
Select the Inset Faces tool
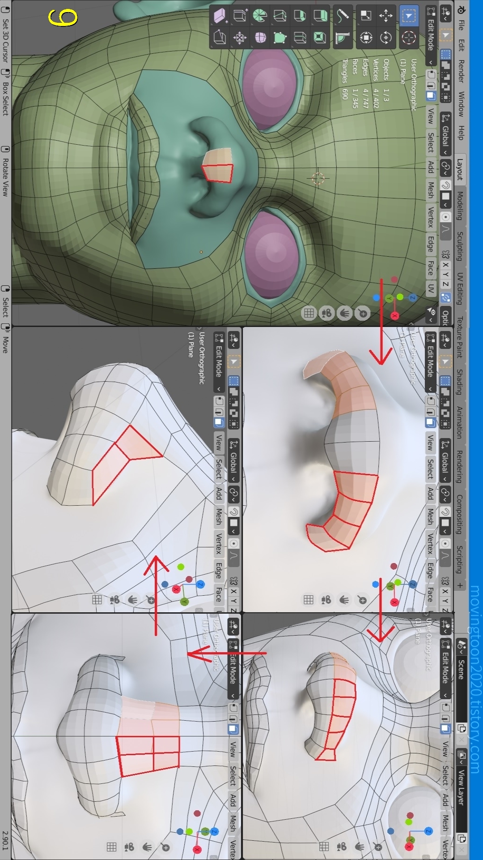(x=320, y=38)
